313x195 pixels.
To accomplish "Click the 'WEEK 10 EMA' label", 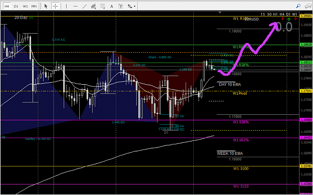I will coord(230,153).
